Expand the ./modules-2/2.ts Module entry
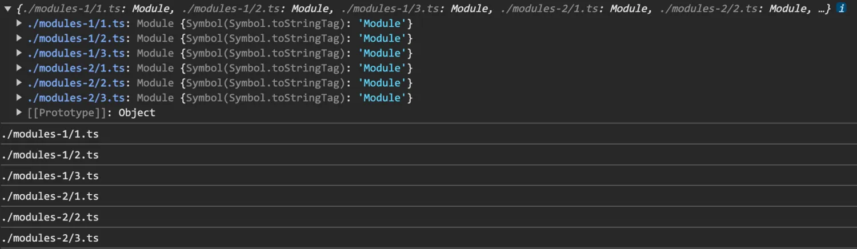The width and height of the screenshot is (857, 249). pos(19,83)
